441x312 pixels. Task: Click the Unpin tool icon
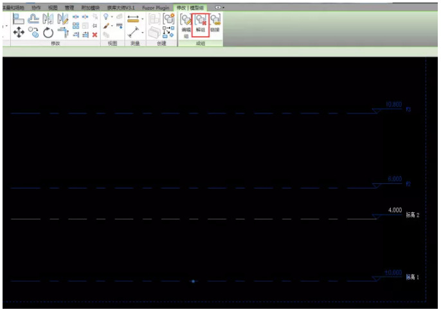95,17
